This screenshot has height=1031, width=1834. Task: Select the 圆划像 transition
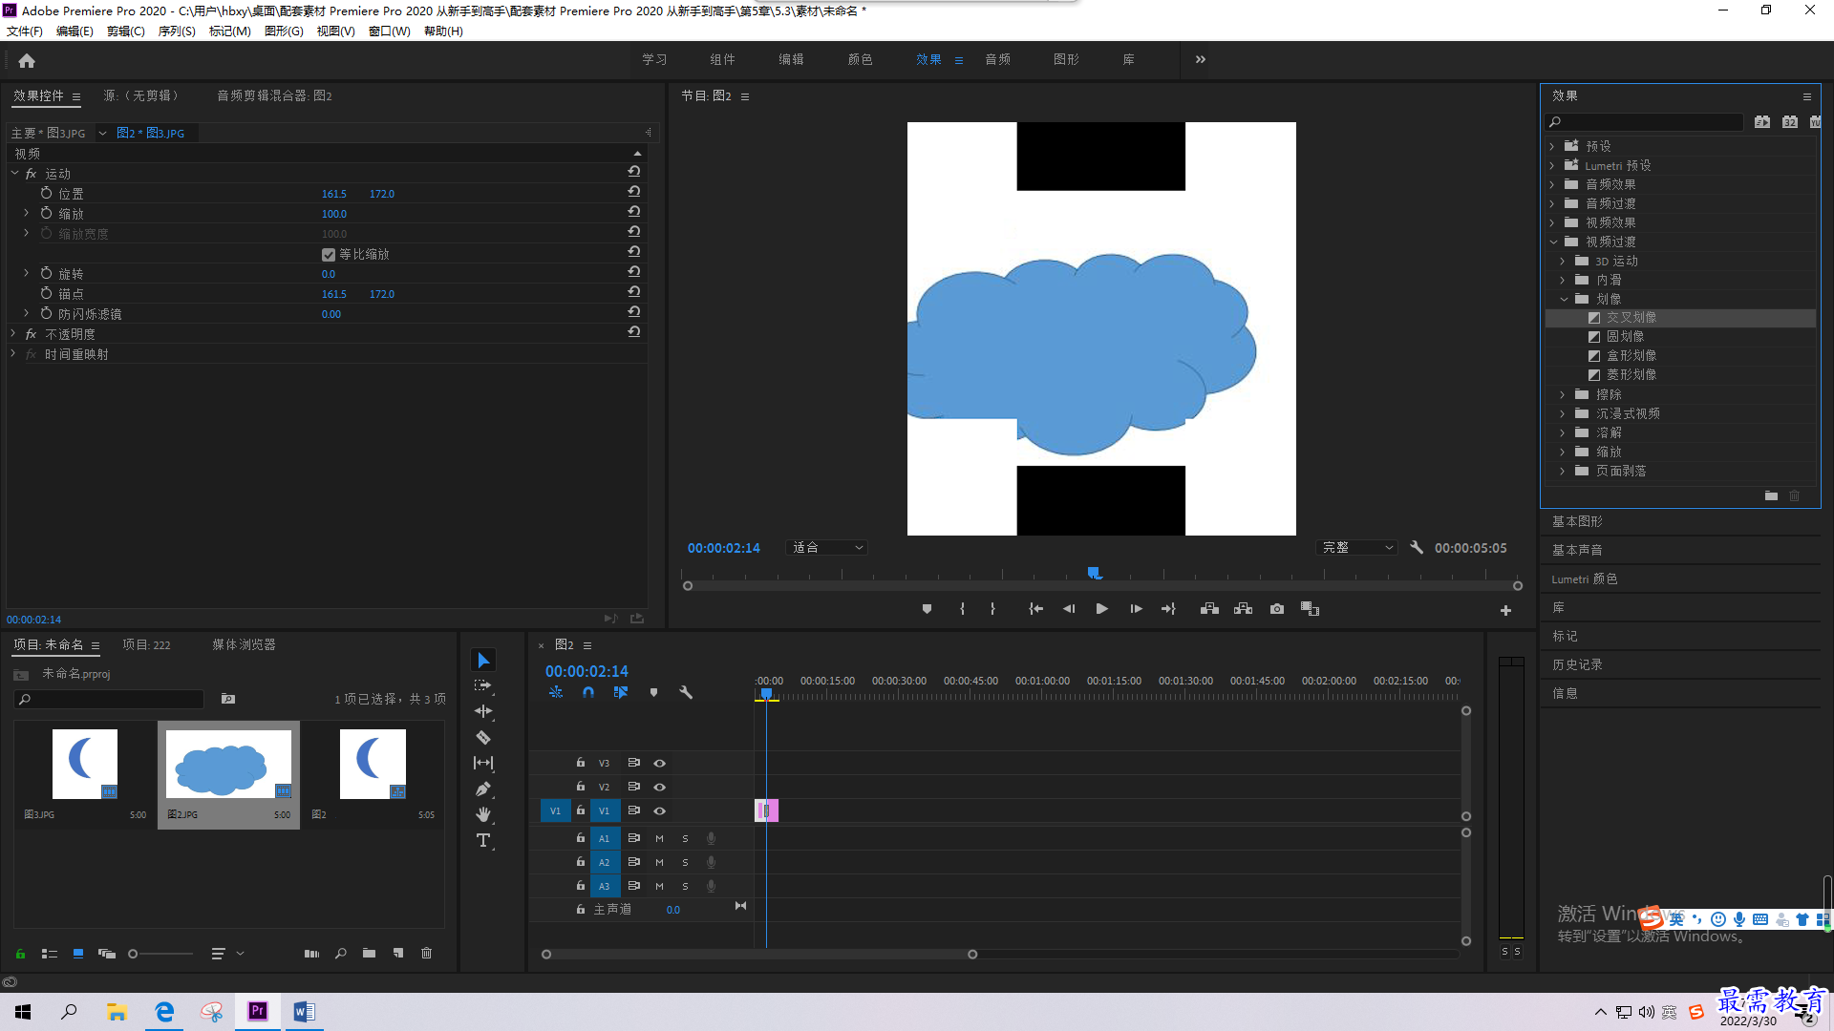[x=1625, y=336]
